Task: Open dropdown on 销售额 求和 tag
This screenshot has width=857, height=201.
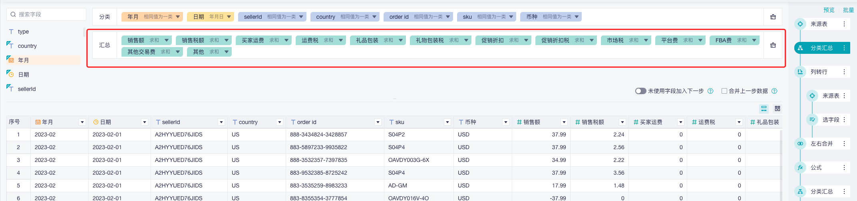Action: pos(167,40)
